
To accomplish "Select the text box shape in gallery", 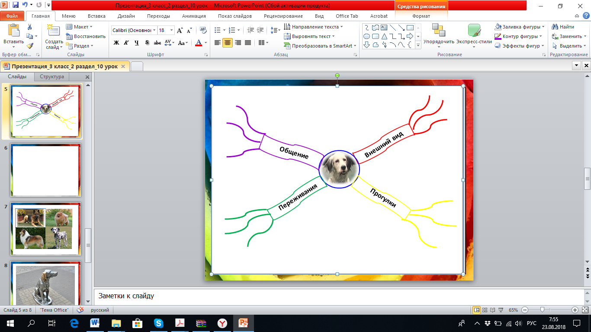I will tap(384, 28).
